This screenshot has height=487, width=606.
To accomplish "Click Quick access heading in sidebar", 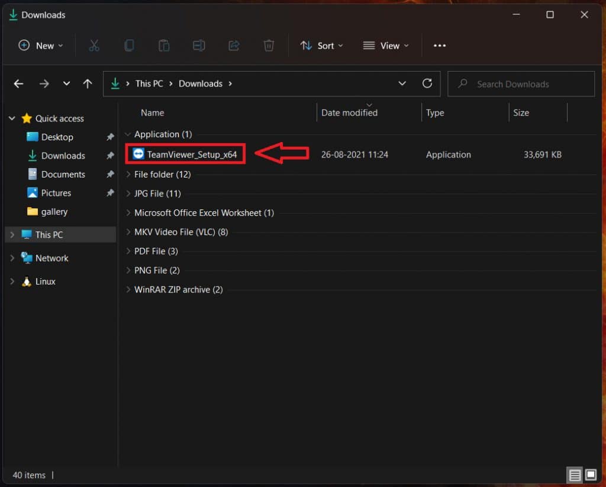I will tap(60, 118).
